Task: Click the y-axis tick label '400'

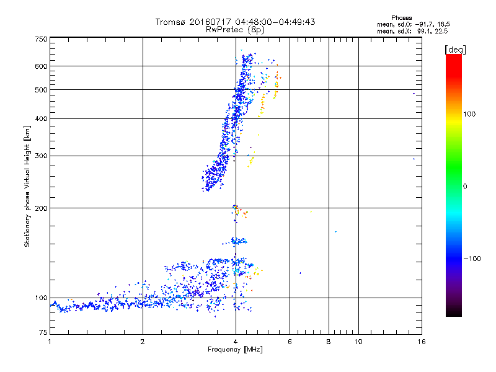Action: (41, 118)
